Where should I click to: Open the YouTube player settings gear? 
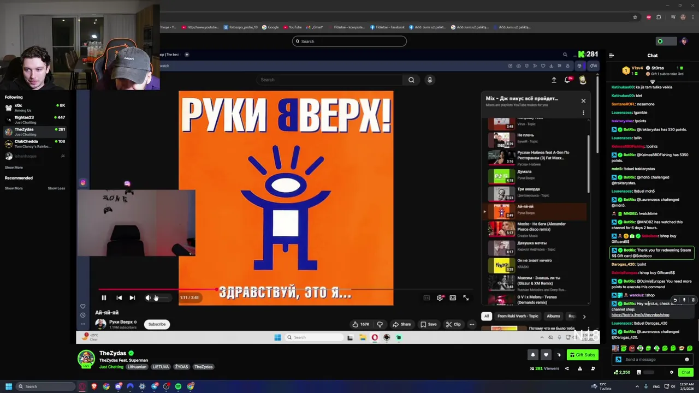coord(440,297)
